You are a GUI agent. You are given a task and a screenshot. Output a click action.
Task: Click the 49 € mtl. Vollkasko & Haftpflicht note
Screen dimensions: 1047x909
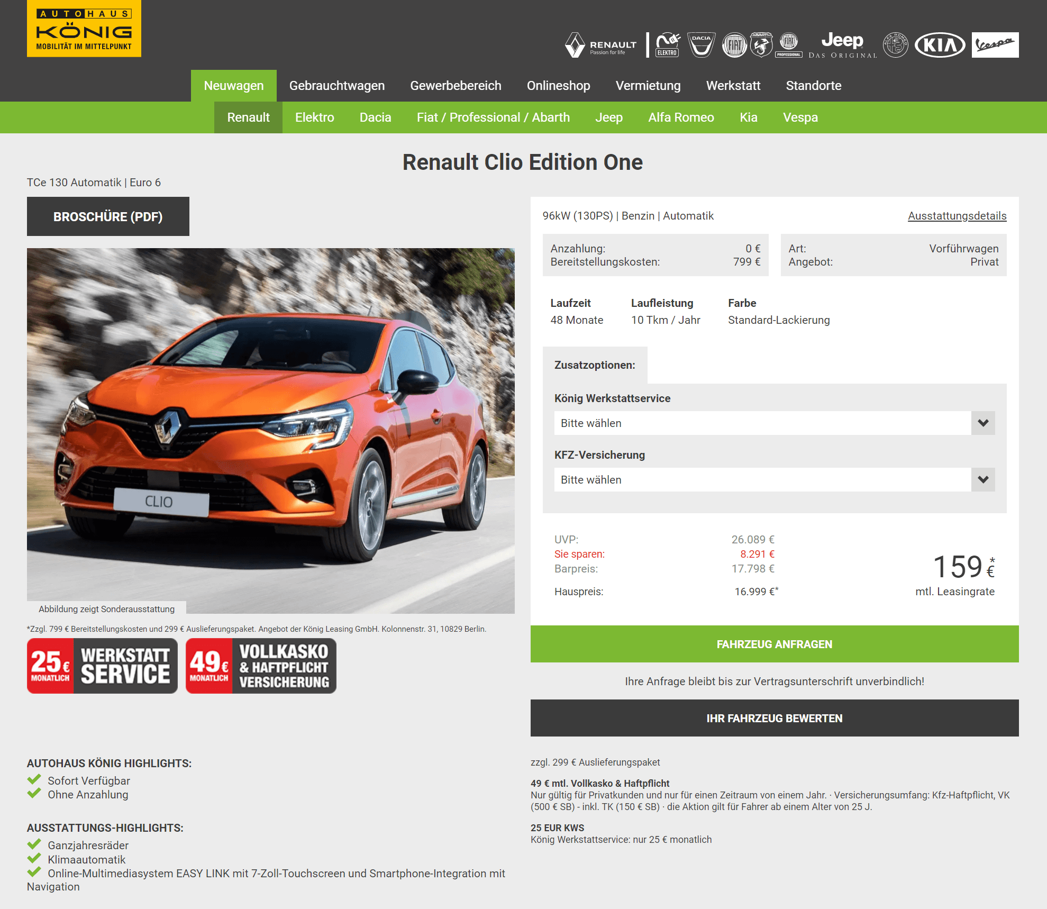click(600, 784)
